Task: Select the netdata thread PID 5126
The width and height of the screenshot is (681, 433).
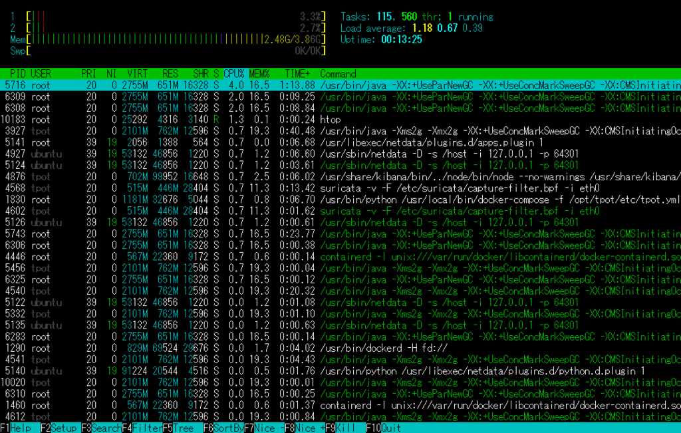Action: click(x=340, y=222)
